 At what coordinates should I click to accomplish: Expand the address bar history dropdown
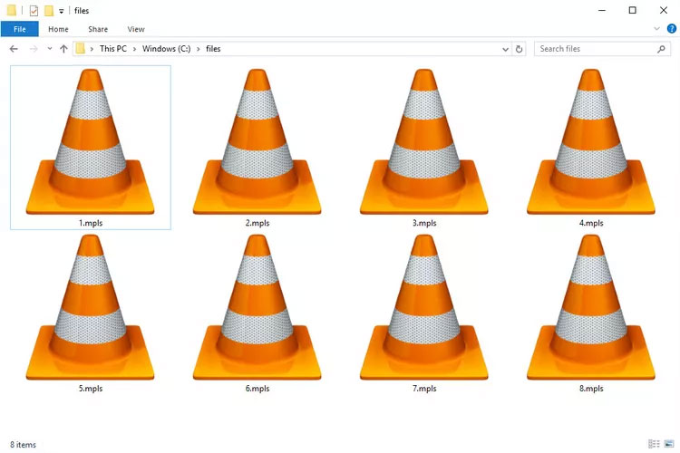click(505, 49)
